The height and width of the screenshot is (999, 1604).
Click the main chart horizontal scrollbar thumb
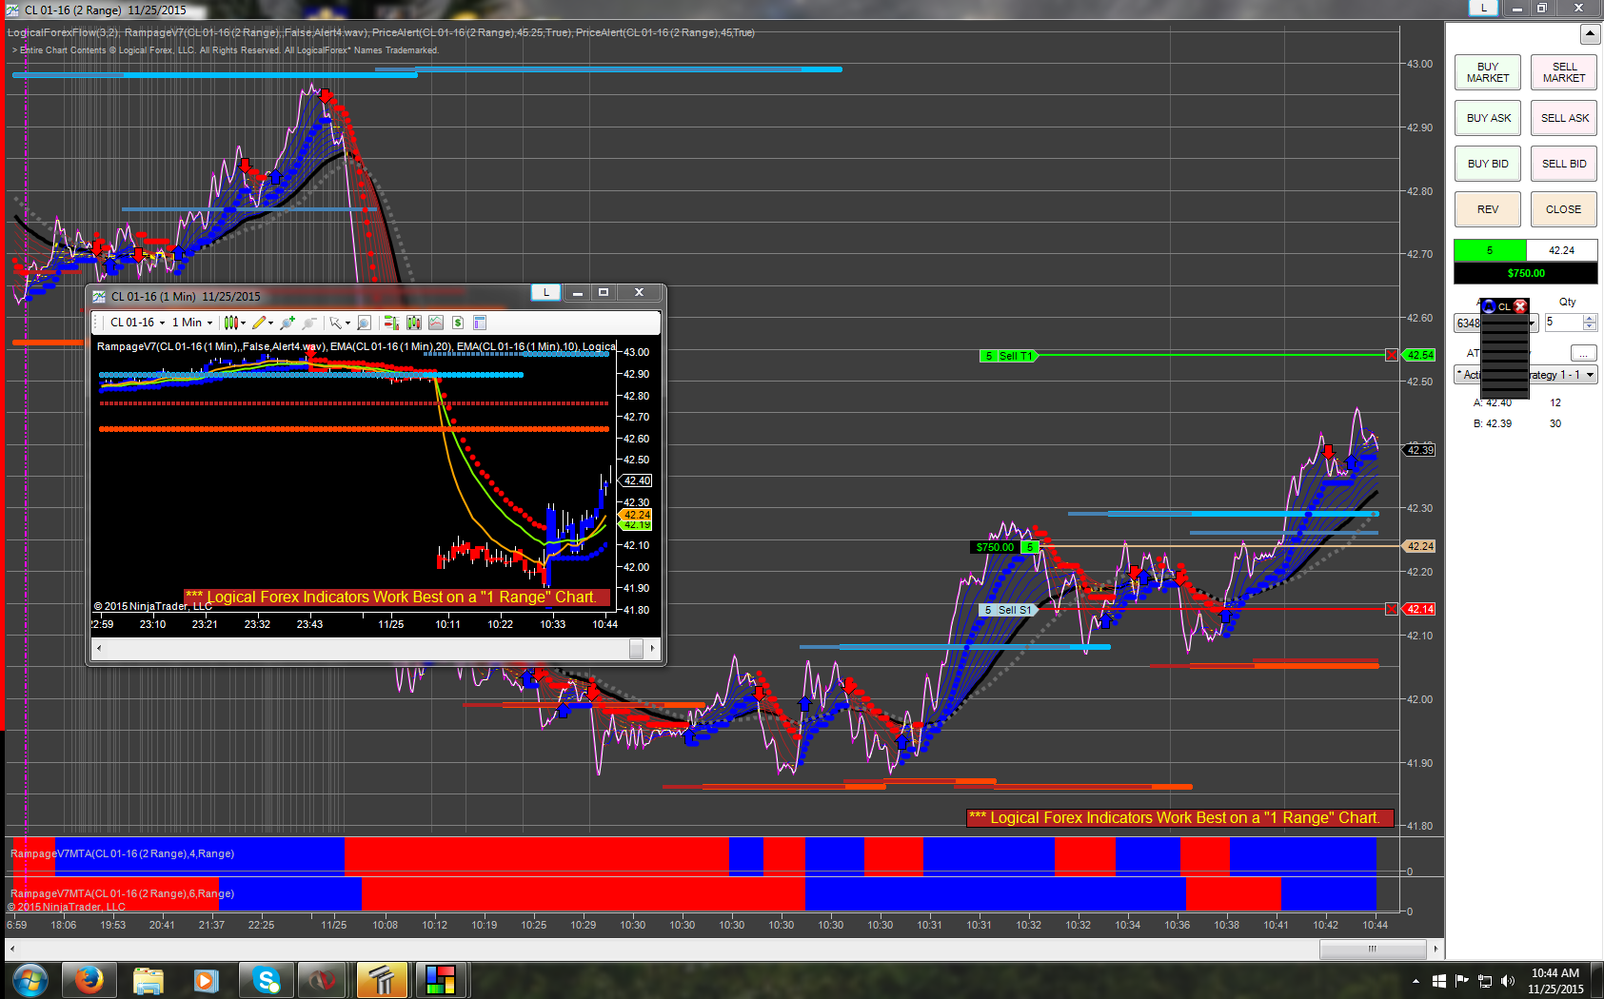(1373, 949)
